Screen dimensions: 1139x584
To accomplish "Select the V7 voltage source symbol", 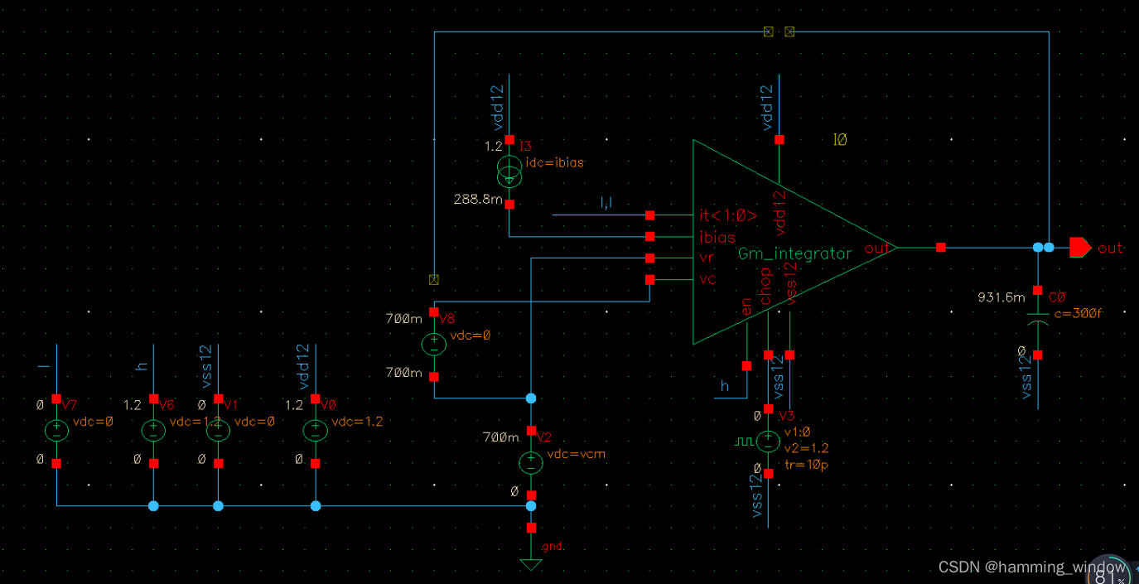I will pyautogui.click(x=56, y=431).
